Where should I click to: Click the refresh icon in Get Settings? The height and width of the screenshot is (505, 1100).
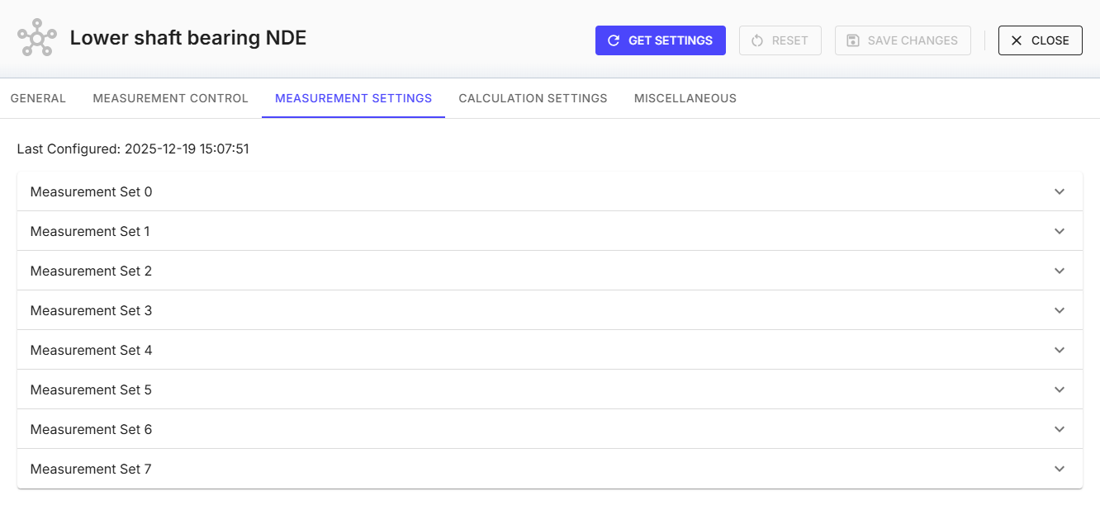(614, 40)
